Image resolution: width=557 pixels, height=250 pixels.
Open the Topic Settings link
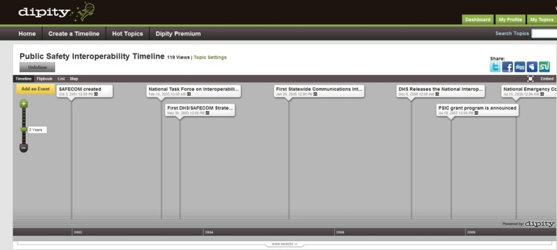point(210,58)
